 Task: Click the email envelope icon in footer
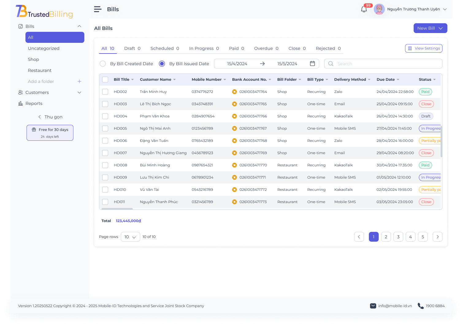pyautogui.click(x=373, y=306)
